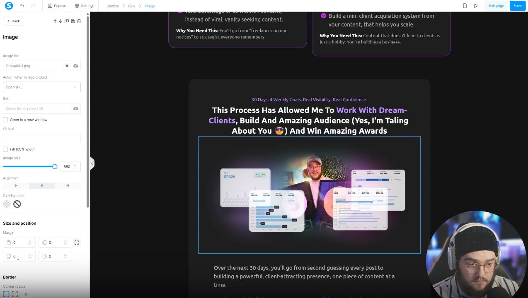Align image to the right
Image resolution: width=528 pixels, height=298 pixels.
[68, 186]
